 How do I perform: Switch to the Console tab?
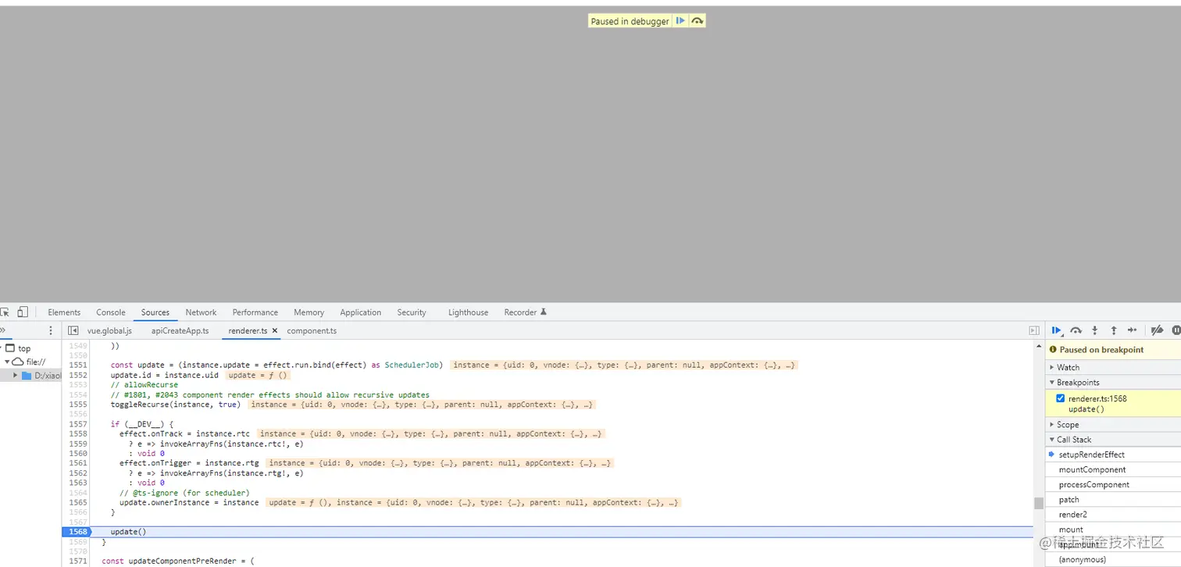[x=111, y=312]
